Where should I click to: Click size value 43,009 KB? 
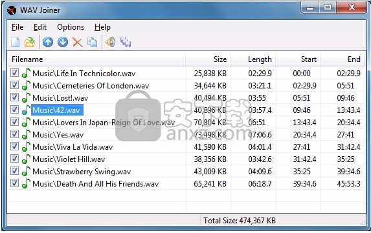(210, 172)
